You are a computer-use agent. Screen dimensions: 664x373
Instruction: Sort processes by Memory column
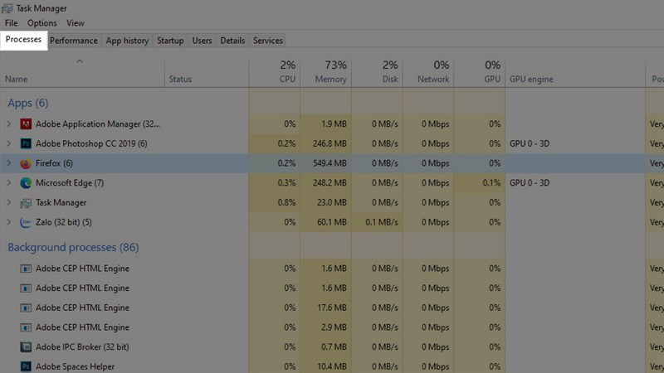click(325, 72)
